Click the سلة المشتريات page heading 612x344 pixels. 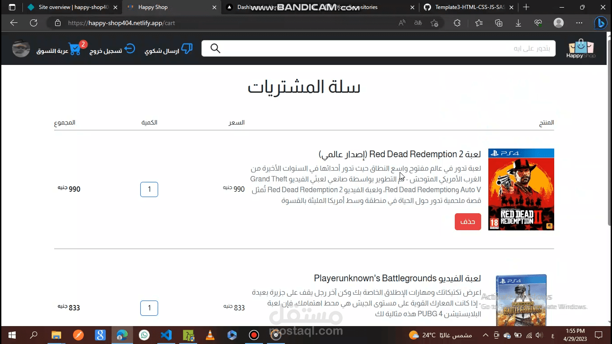pos(304,87)
